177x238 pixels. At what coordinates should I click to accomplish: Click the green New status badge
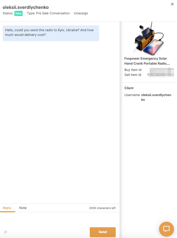pos(19,13)
